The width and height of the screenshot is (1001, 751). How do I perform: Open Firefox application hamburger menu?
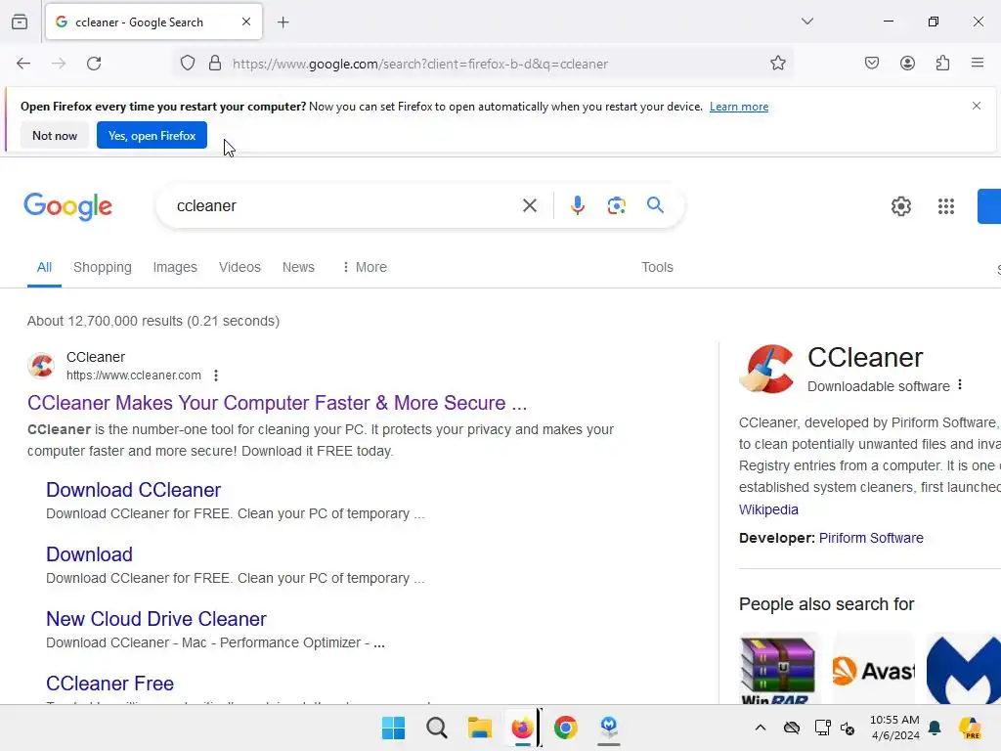click(978, 63)
